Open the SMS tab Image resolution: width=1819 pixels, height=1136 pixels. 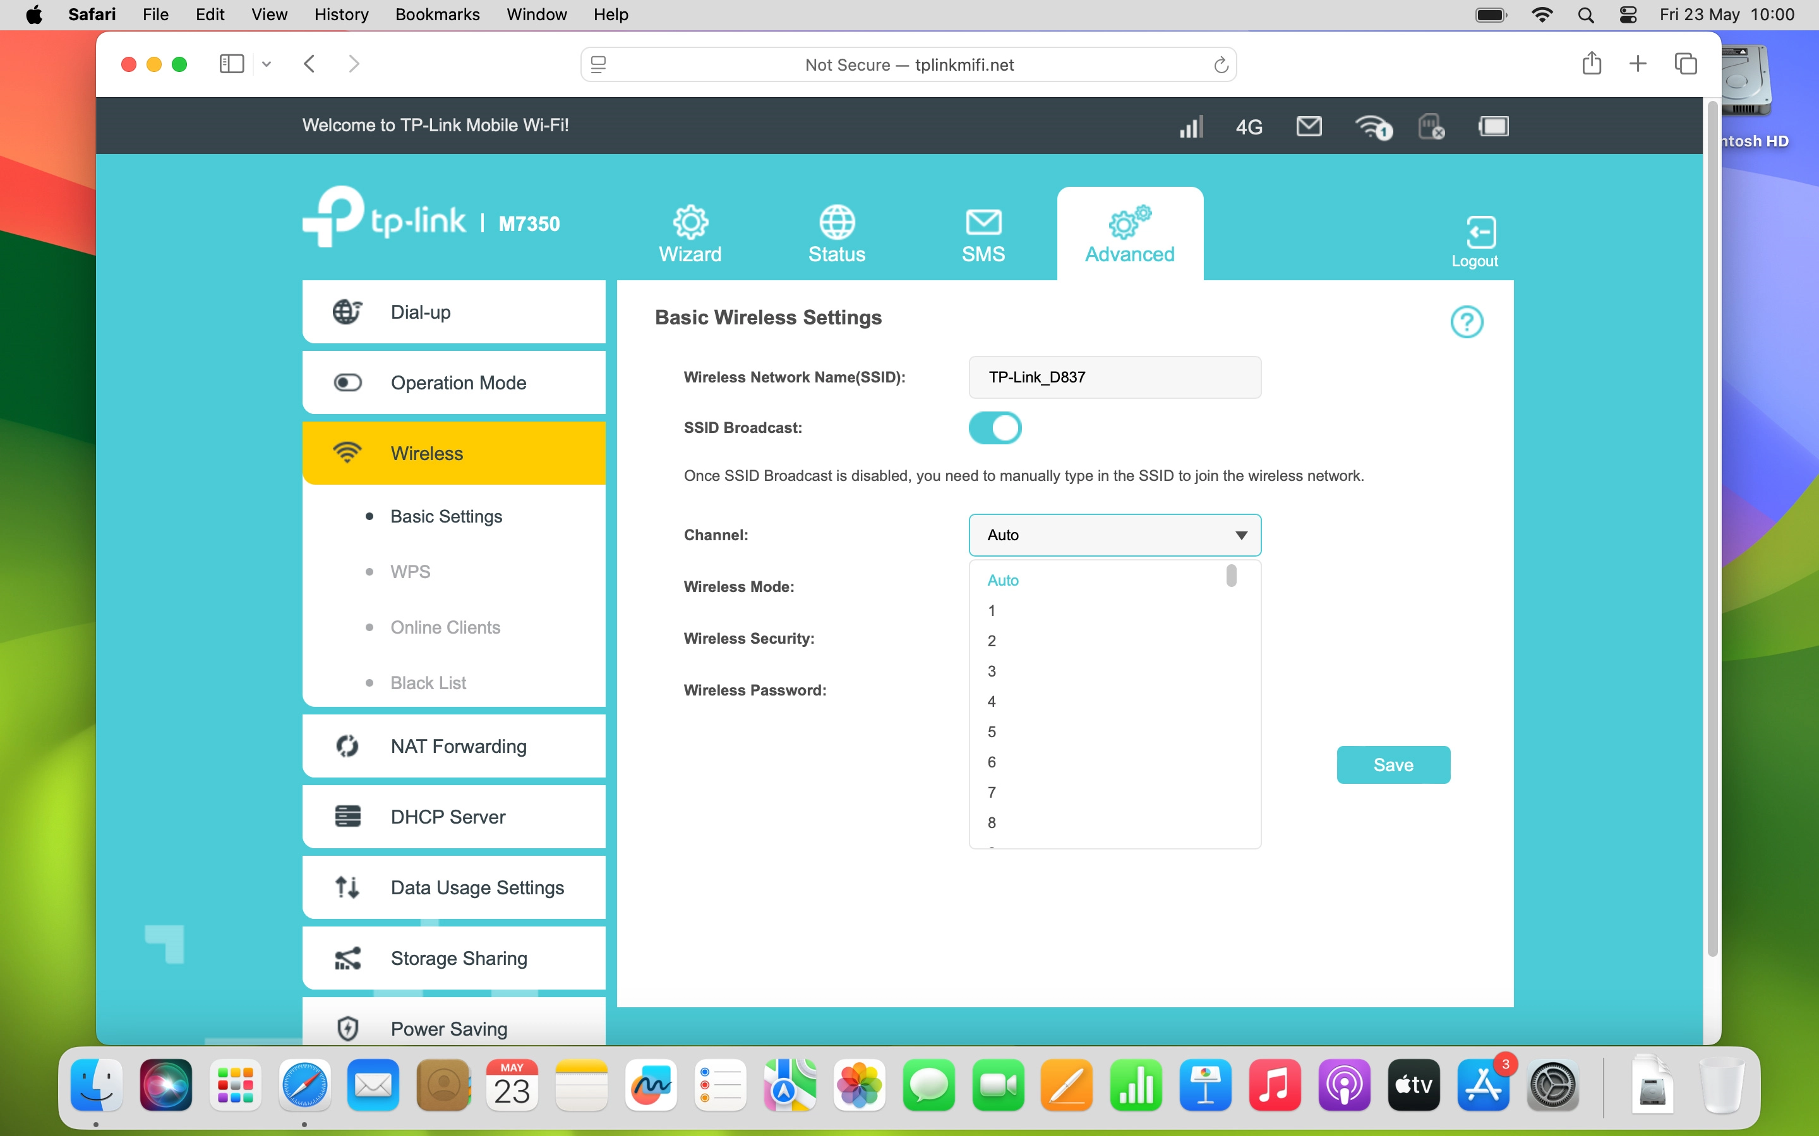(982, 234)
